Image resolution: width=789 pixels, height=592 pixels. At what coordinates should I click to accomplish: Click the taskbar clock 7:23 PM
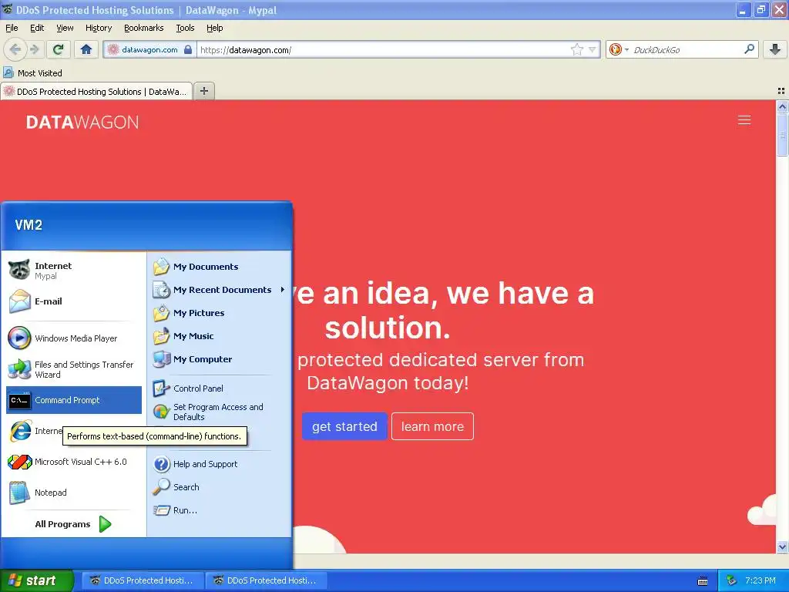760,581
